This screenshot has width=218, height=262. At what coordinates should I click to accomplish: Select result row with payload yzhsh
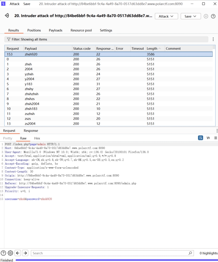pos(109,74)
